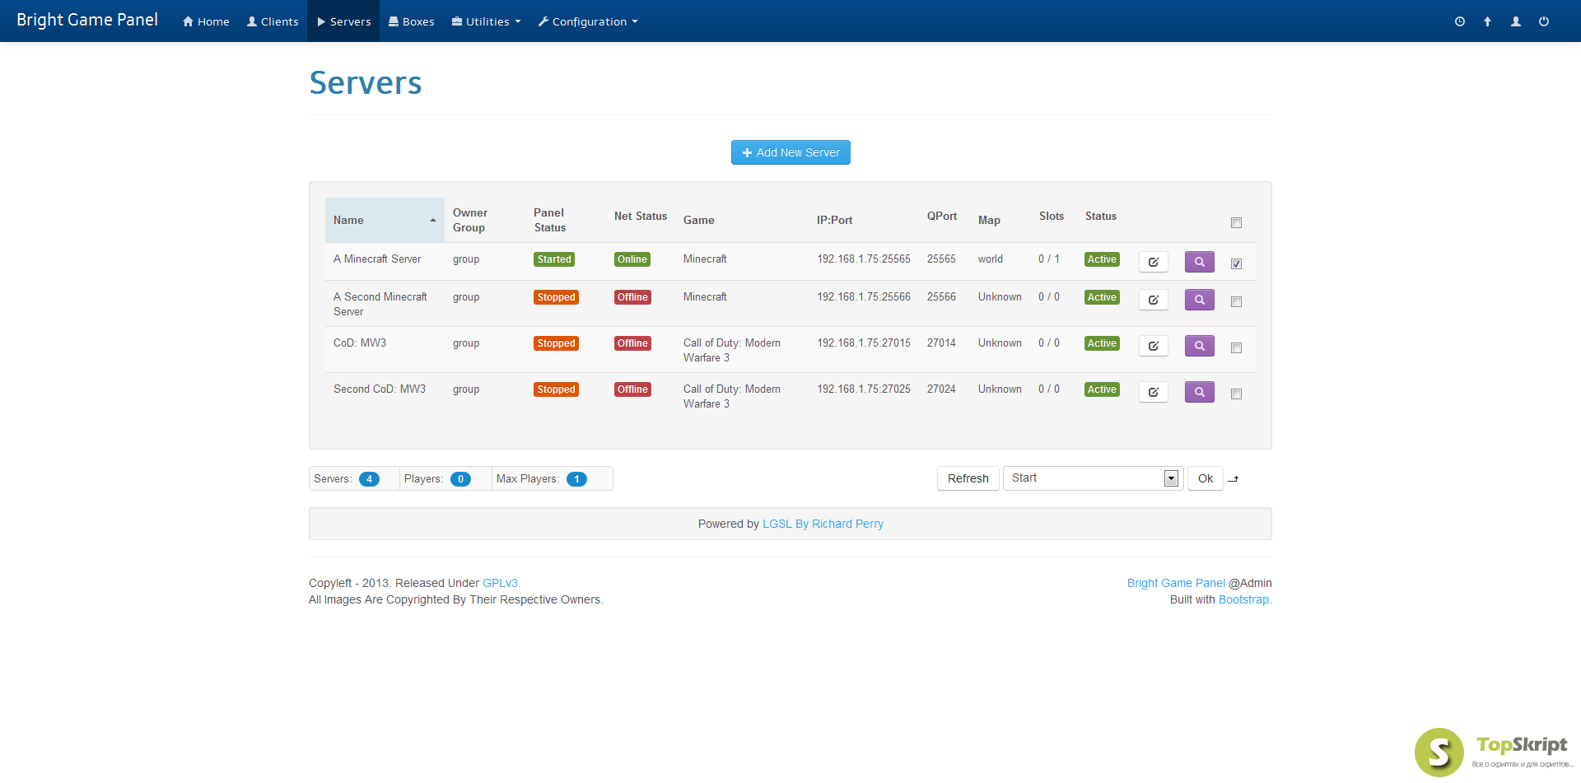Open the user profile icon in navbar
This screenshot has width=1581, height=783.
[x=1515, y=21]
